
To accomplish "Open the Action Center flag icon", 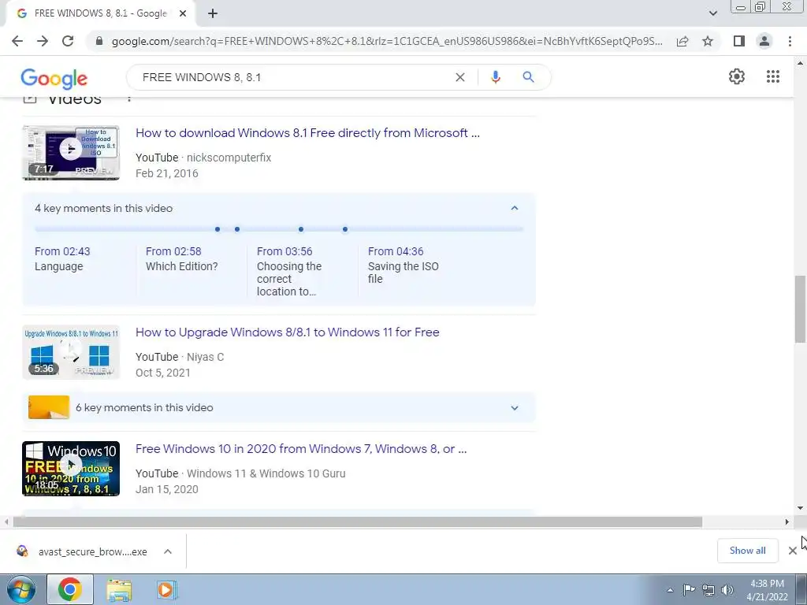I will (x=689, y=590).
